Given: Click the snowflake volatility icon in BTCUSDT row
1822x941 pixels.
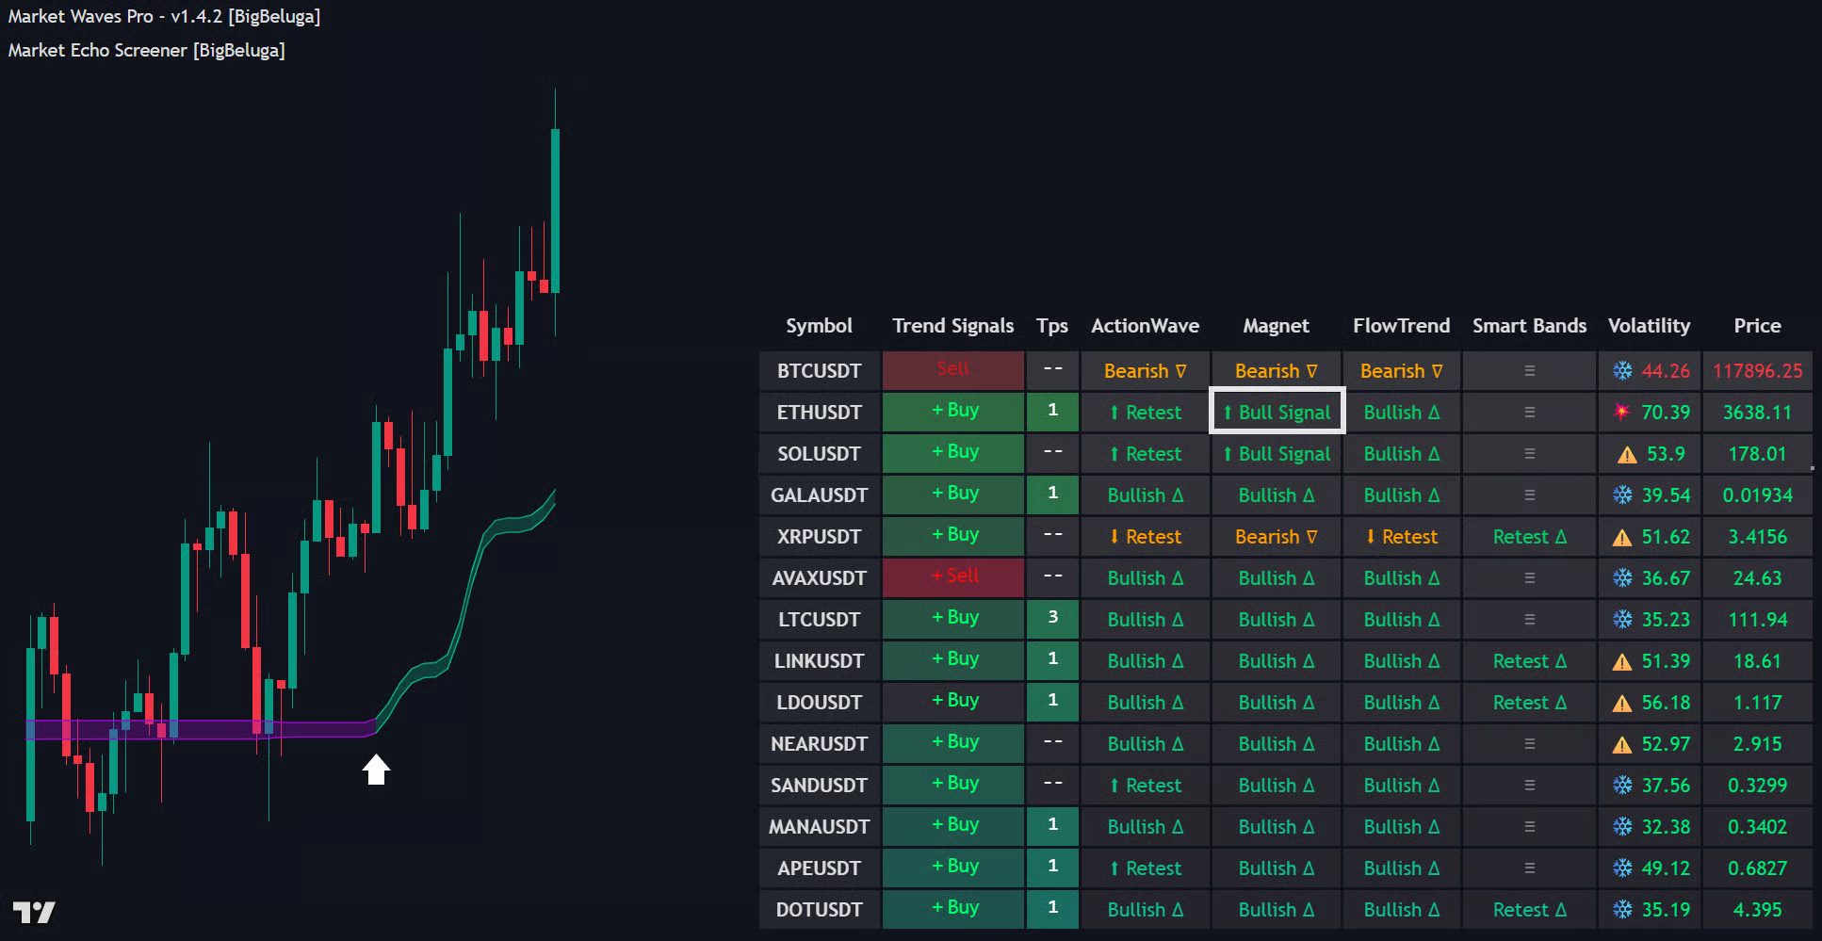Looking at the screenshot, I should click(1622, 371).
